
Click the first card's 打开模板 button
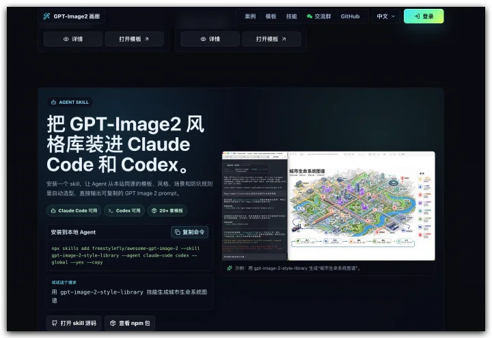(x=135, y=39)
